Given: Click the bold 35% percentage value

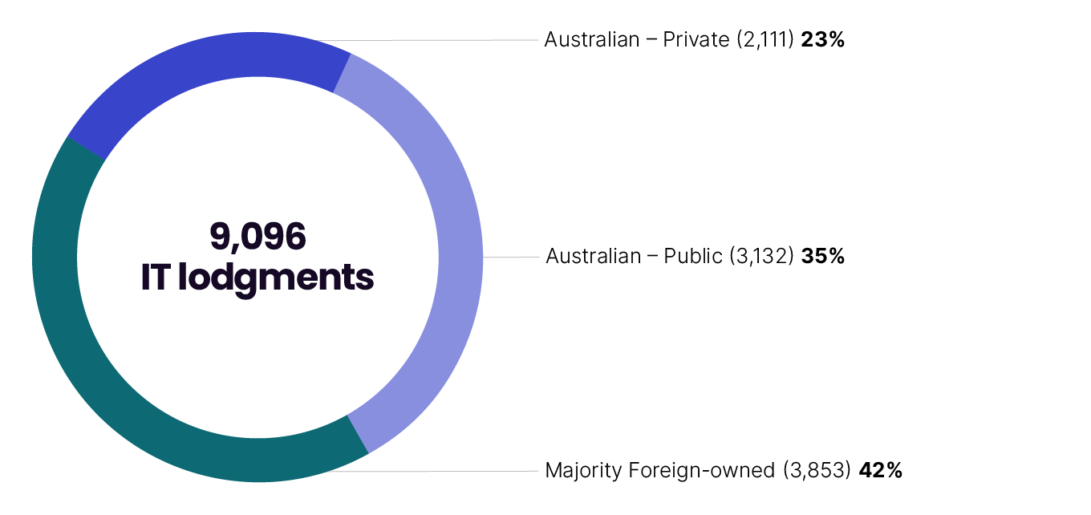Looking at the screenshot, I should pos(823,257).
